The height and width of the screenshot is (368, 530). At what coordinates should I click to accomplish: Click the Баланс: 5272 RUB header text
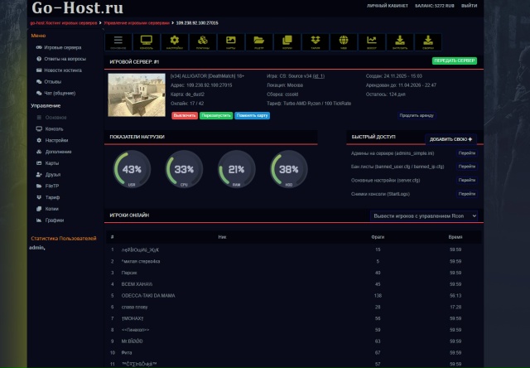[x=434, y=6]
